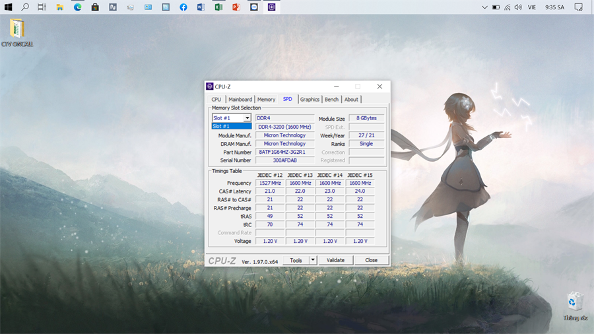Click JEDEC #12 frequency 1527 MHz

point(270,183)
